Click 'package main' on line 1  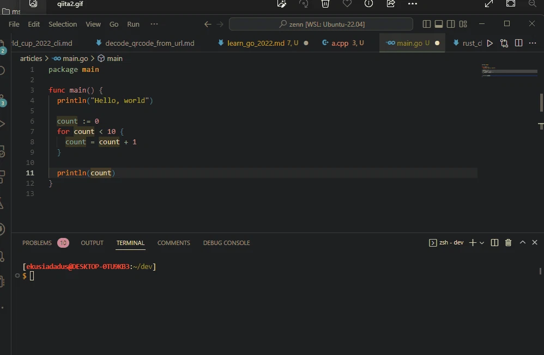(74, 70)
